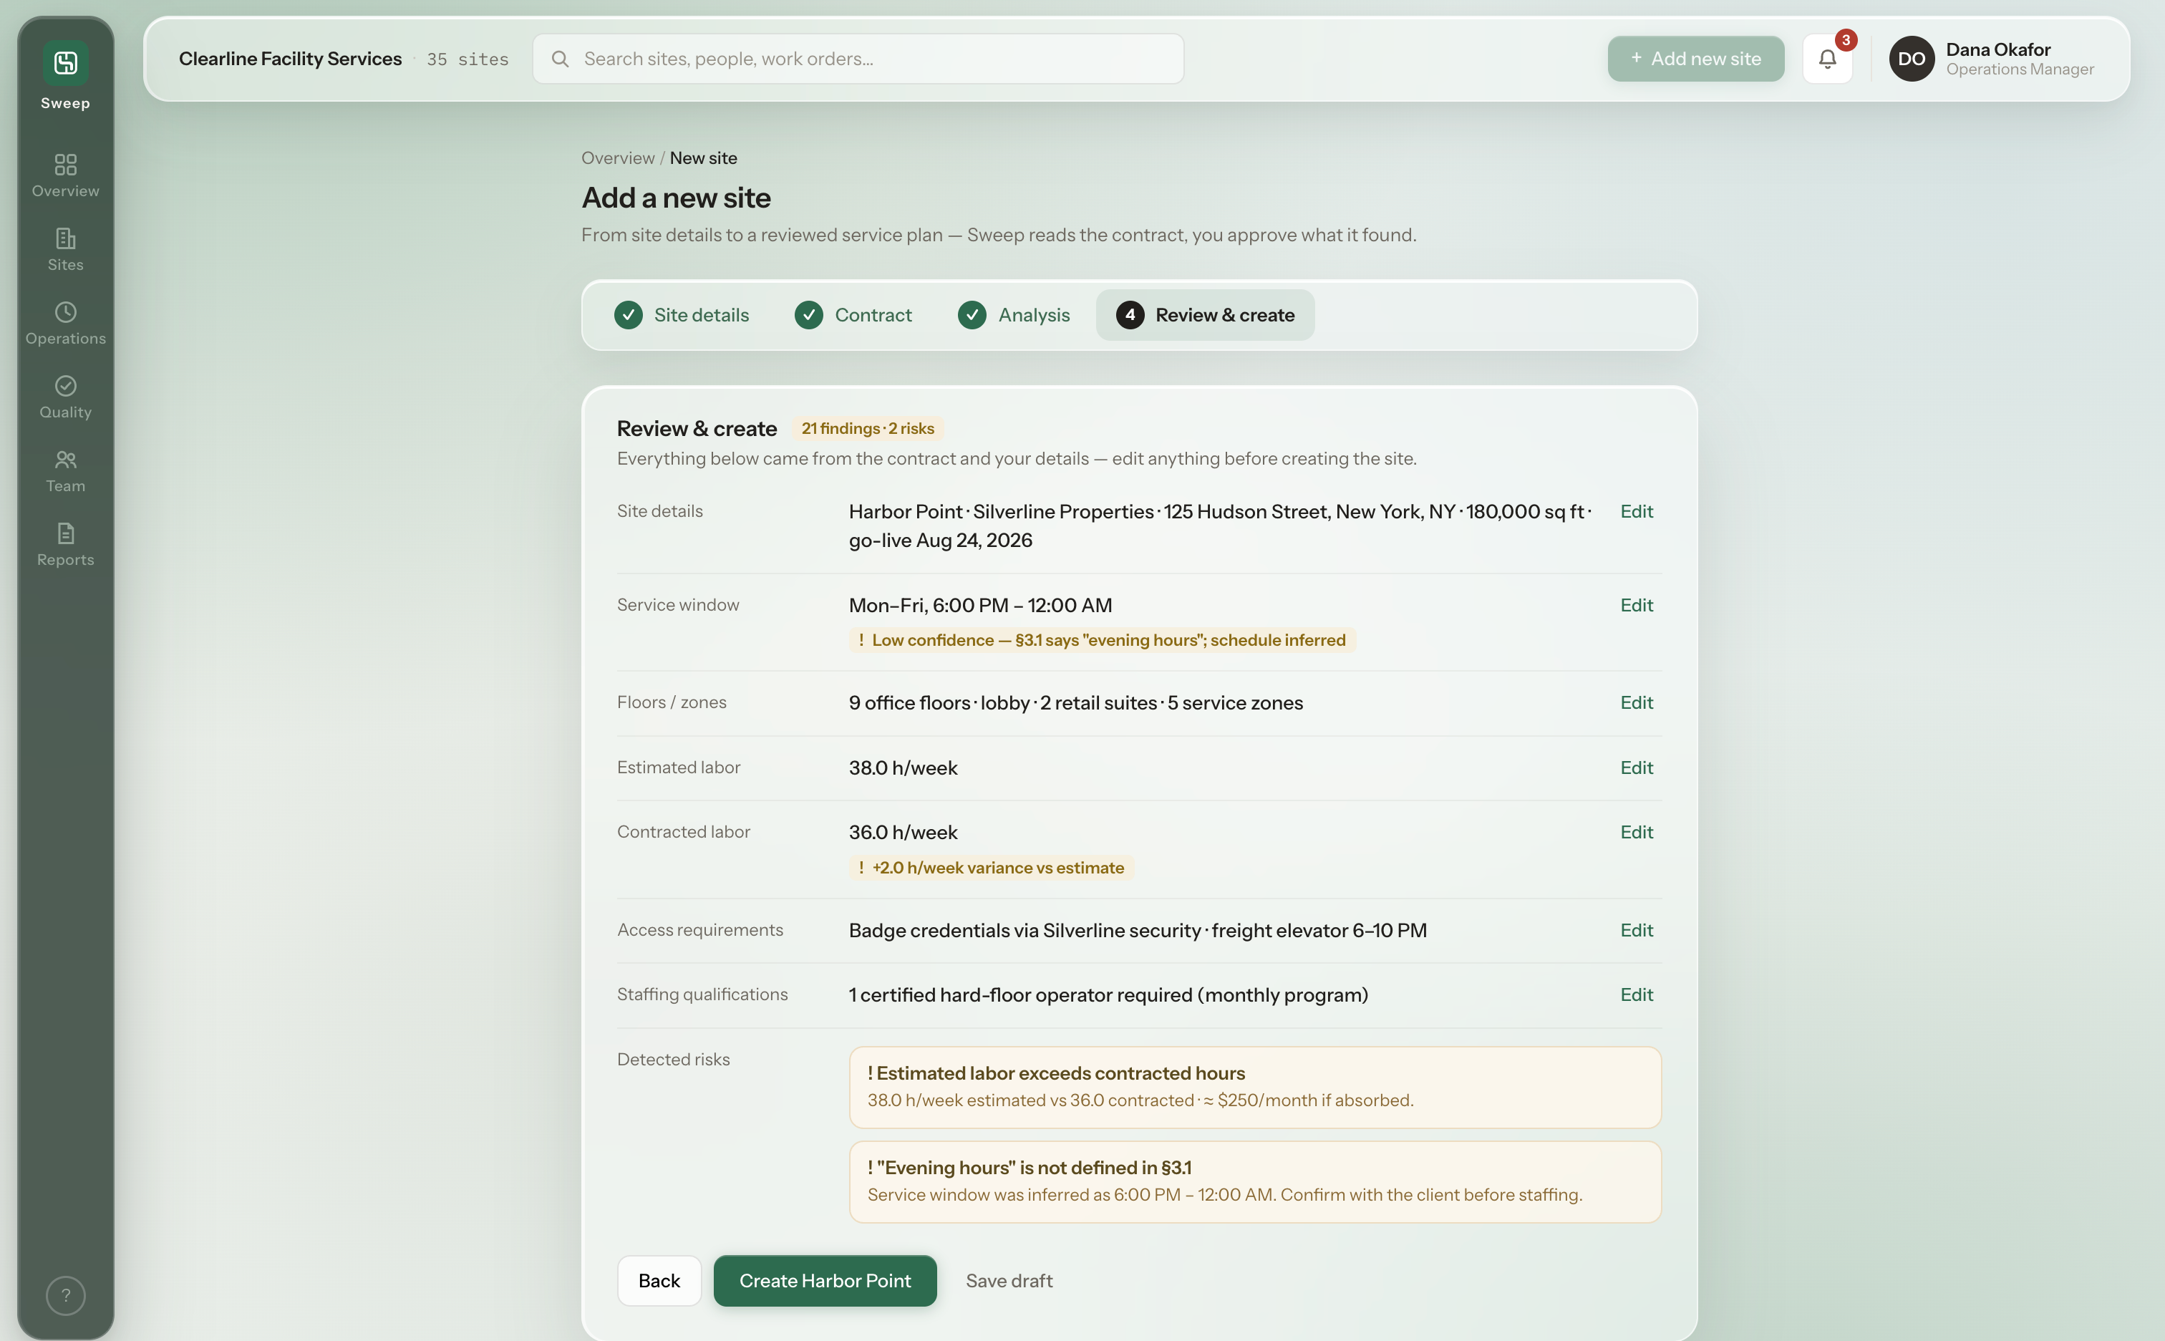Click the 21 findings · 2 risks badge
Image resolution: width=2165 pixels, height=1341 pixels.
tap(868, 428)
